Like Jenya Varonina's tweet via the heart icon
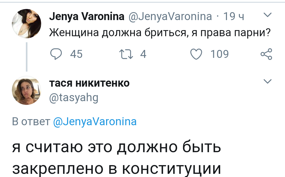The height and width of the screenshot is (177, 285). click(x=196, y=54)
